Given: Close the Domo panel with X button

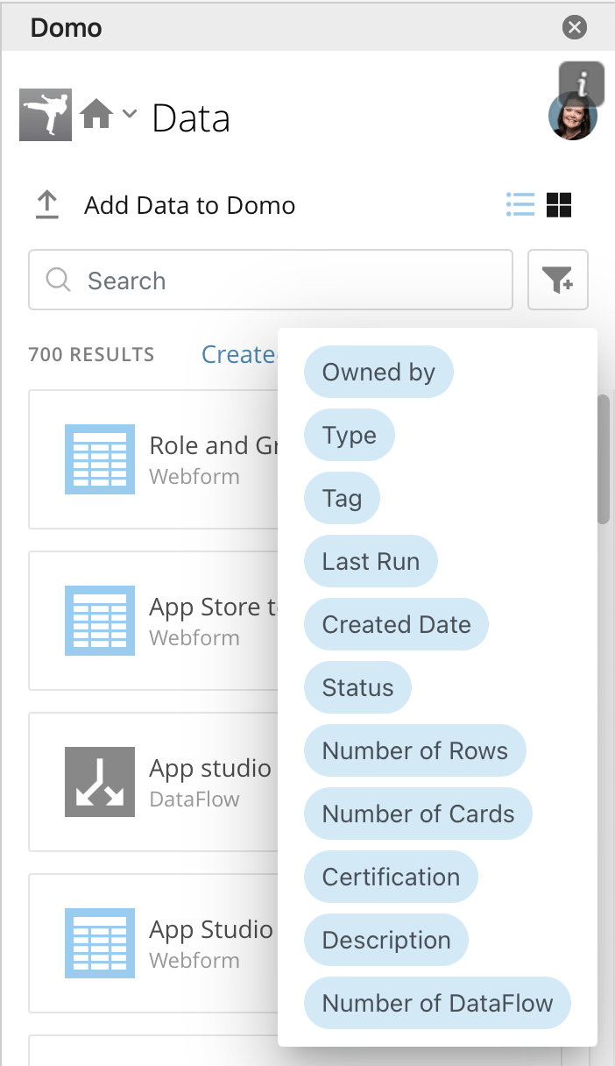Looking at the screenshot, I should click(x=575, y=28).
